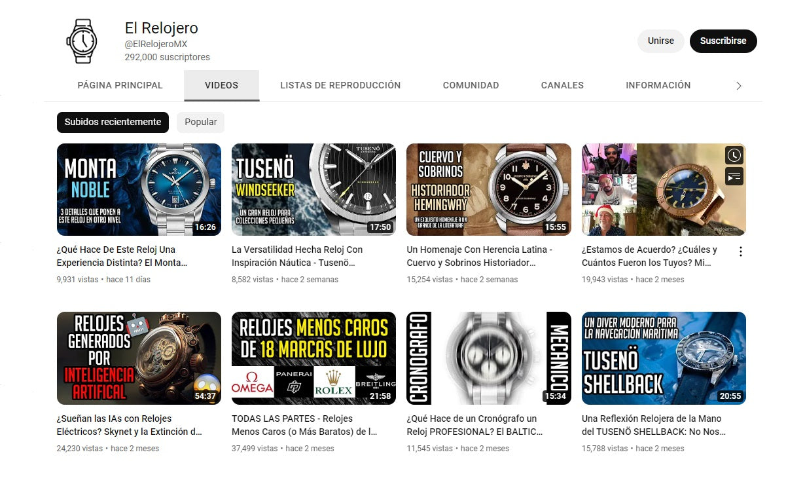Add to queue icon on Christmas video thumbnail
786x484 pixels.
(734, 176)
